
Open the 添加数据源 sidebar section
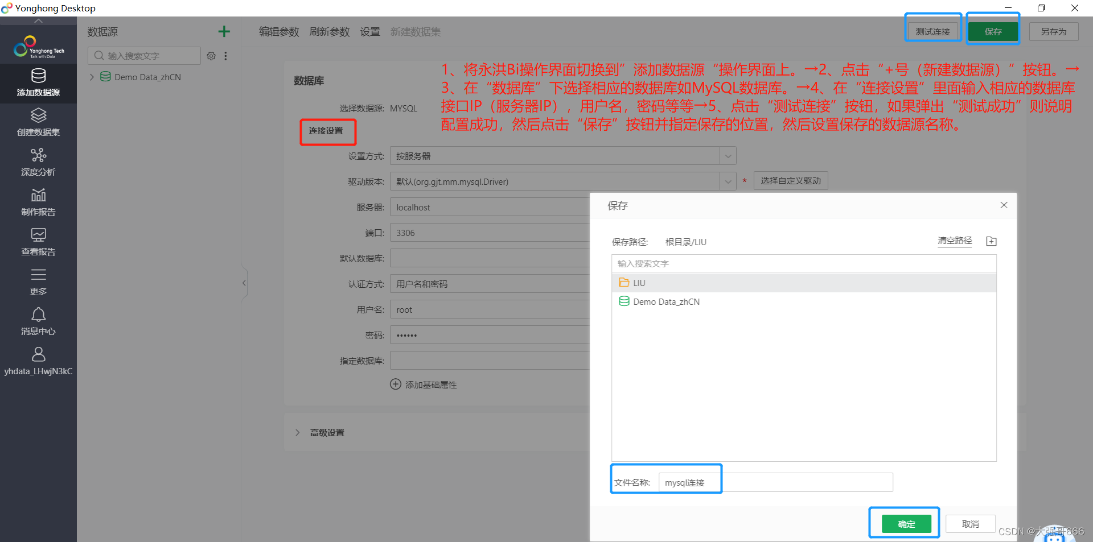[x=38, y=83]
